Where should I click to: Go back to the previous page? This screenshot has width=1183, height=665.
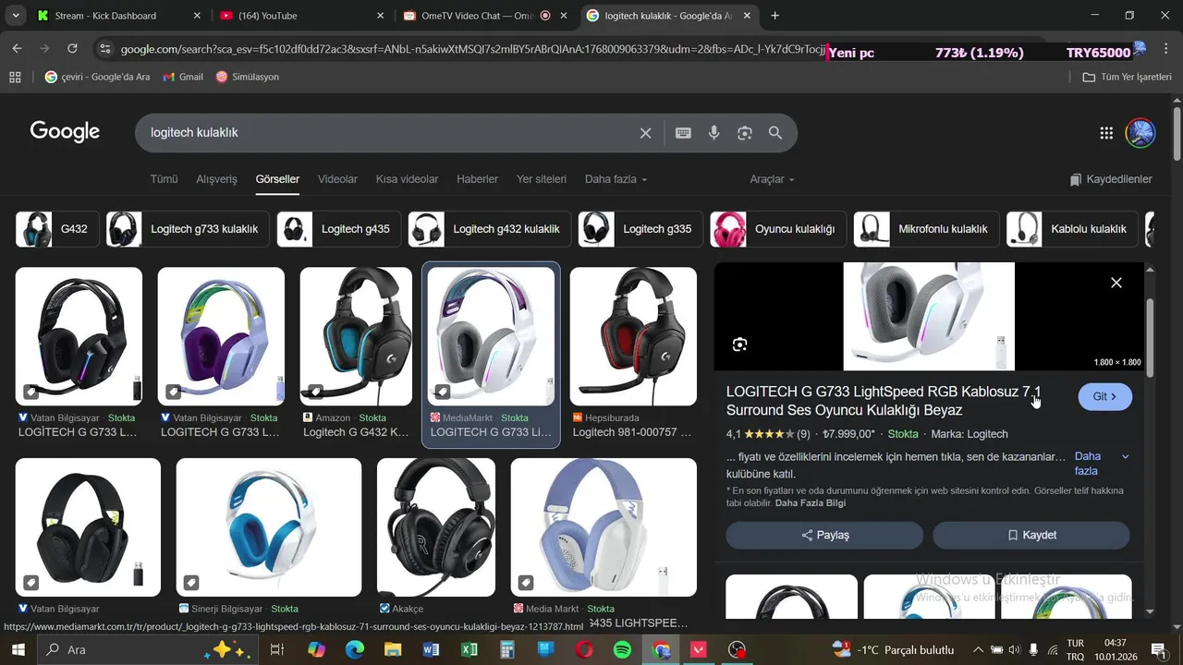click(x=17, y=48)
